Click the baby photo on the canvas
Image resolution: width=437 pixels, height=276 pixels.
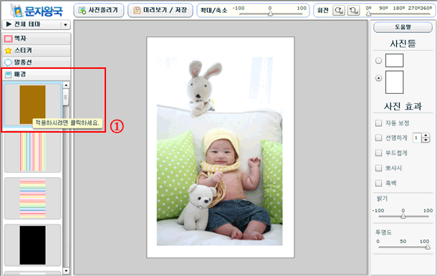(x=220, y=151)
